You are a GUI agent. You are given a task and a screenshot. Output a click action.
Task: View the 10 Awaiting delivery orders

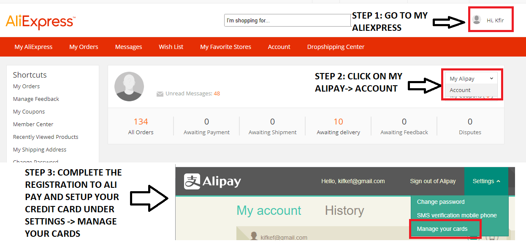pyautogui.click(x=338, y=126)
